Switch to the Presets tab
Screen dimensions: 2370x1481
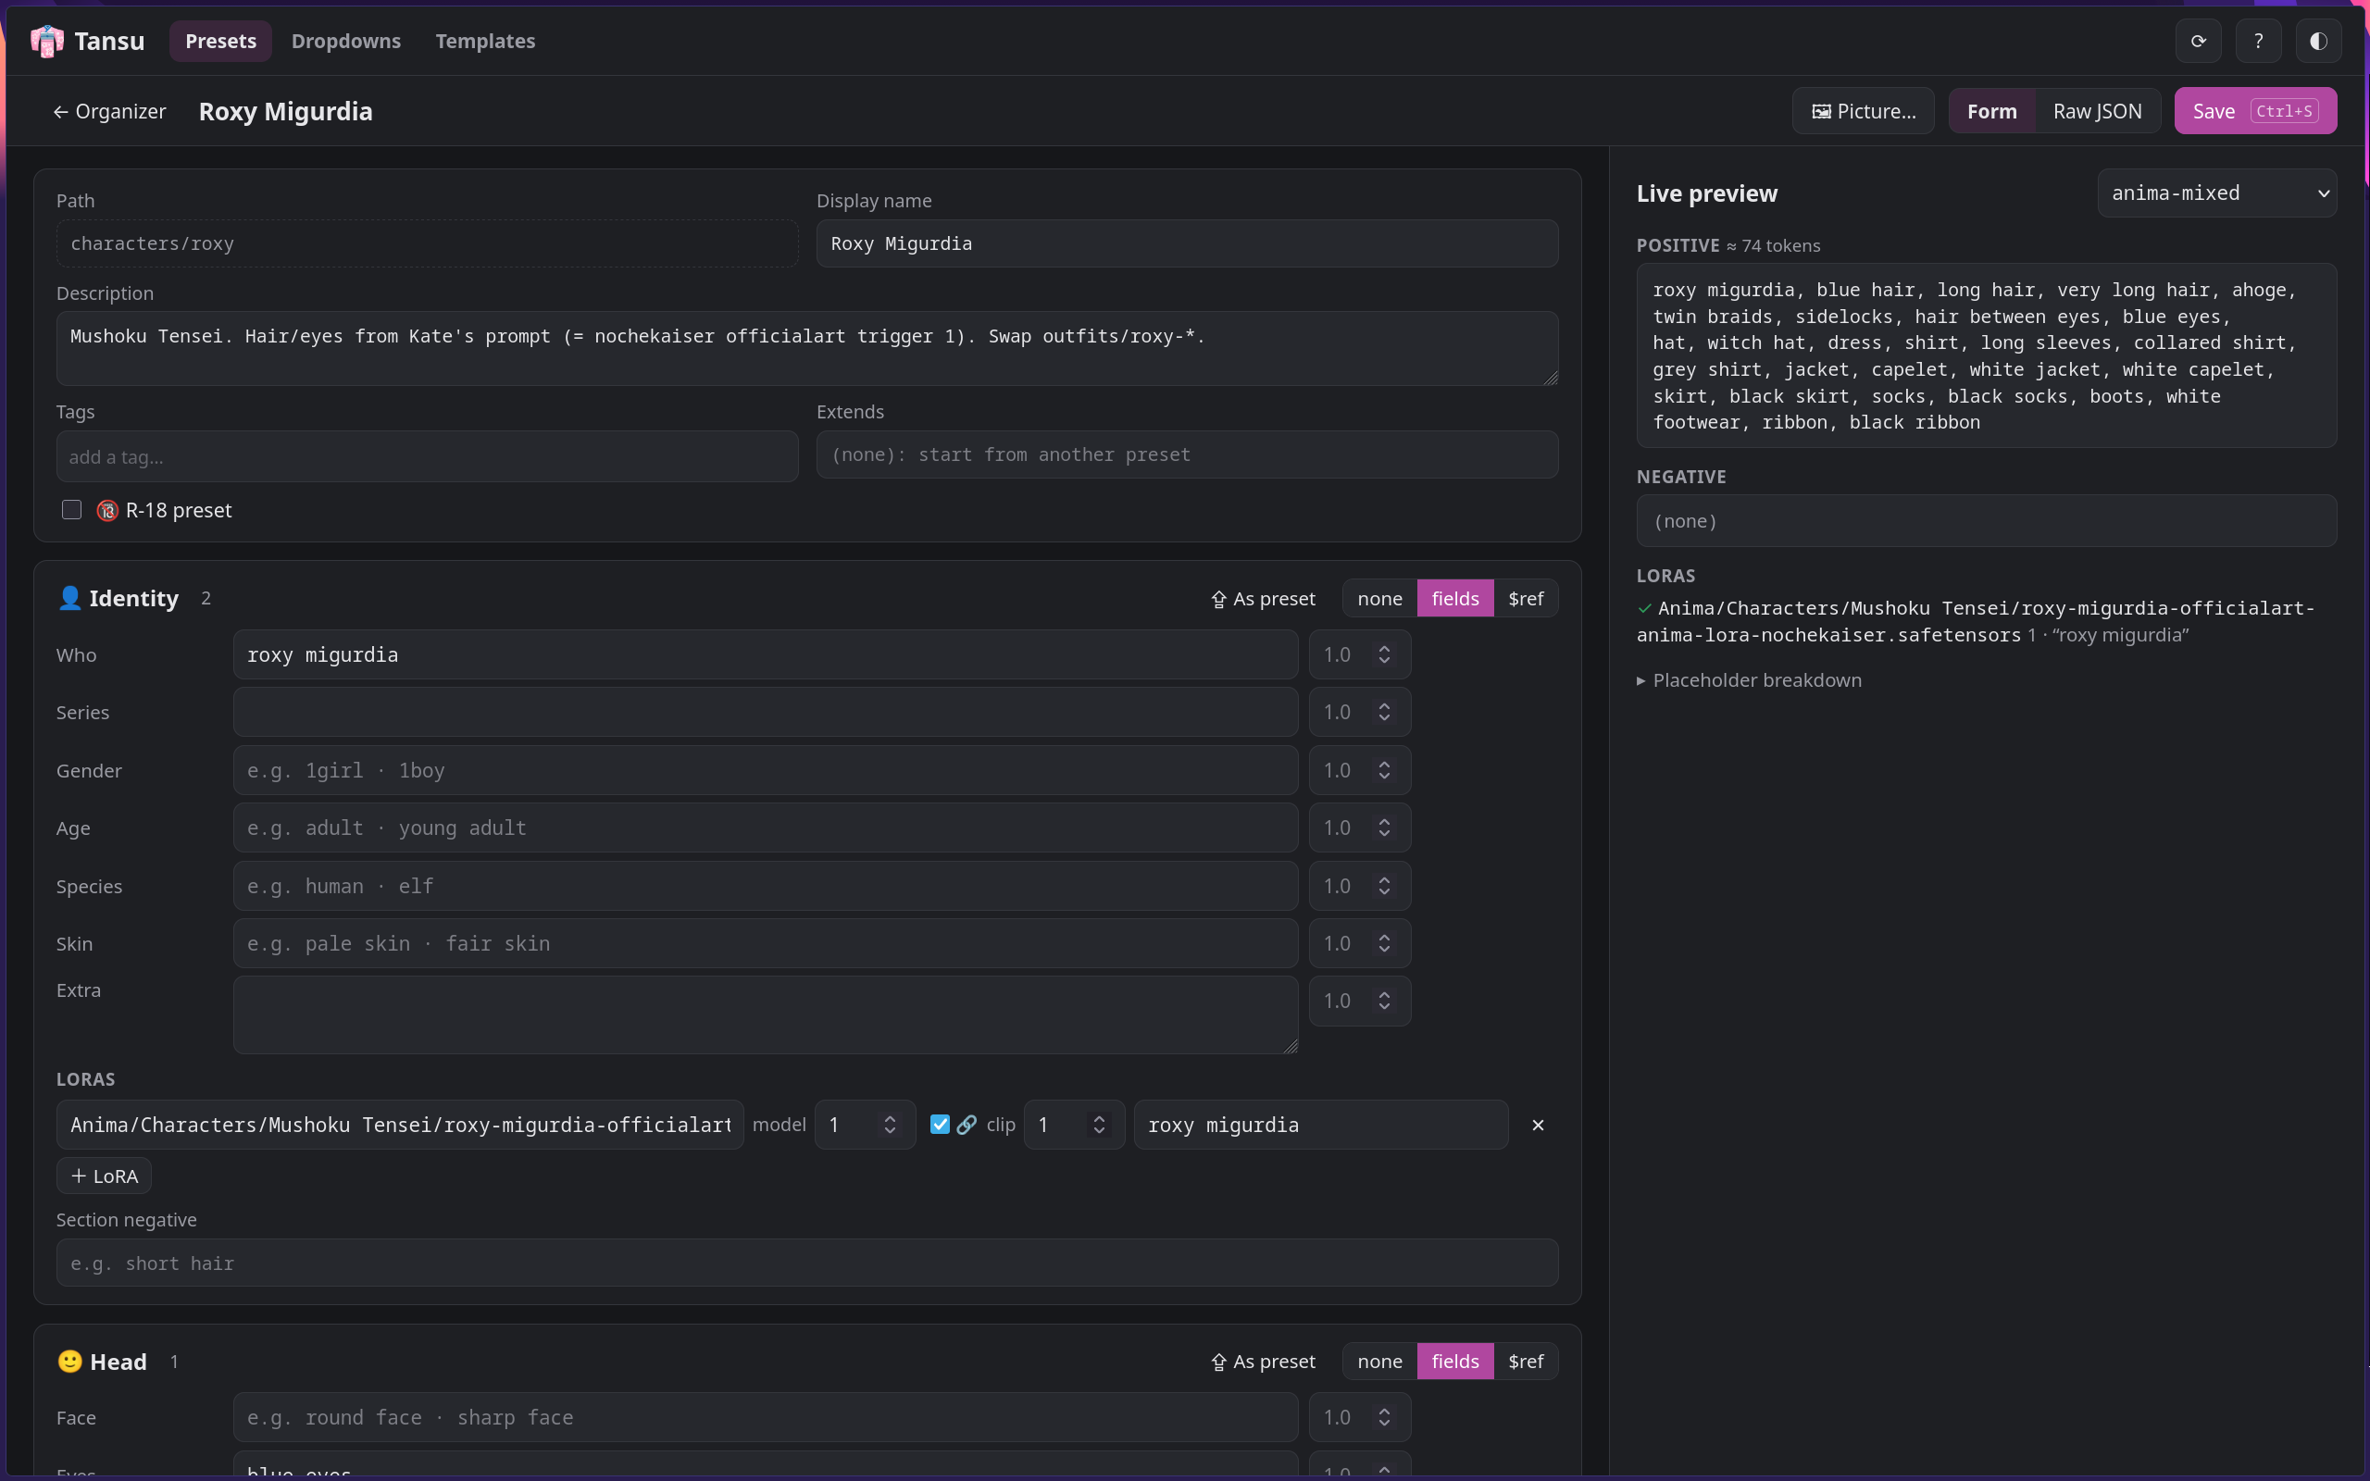pyautogui.click(x=220, y=41)
